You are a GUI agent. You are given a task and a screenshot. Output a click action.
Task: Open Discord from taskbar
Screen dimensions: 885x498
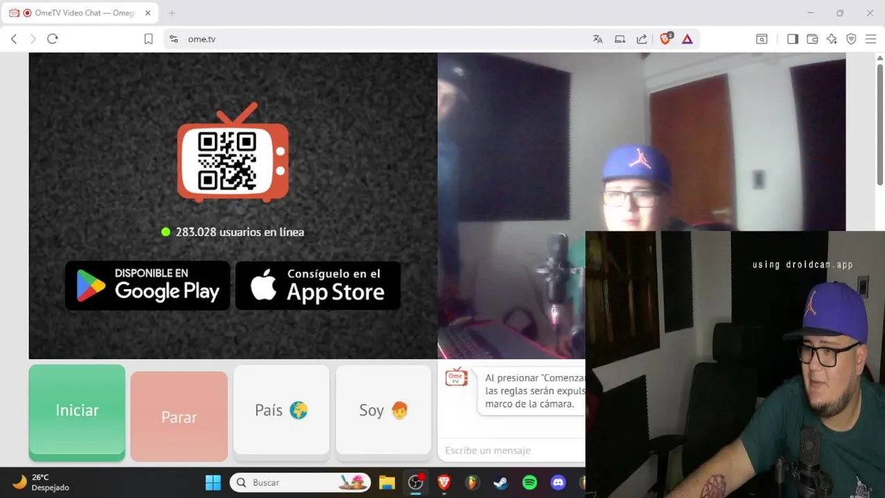coord(558,482)
